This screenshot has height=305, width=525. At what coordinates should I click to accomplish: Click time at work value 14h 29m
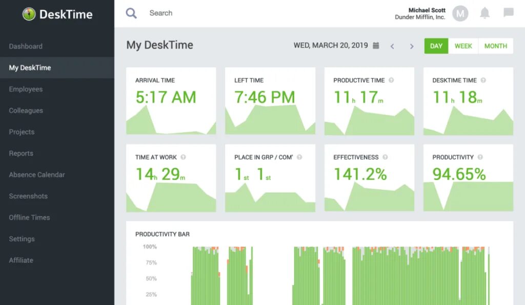[160, 174]
